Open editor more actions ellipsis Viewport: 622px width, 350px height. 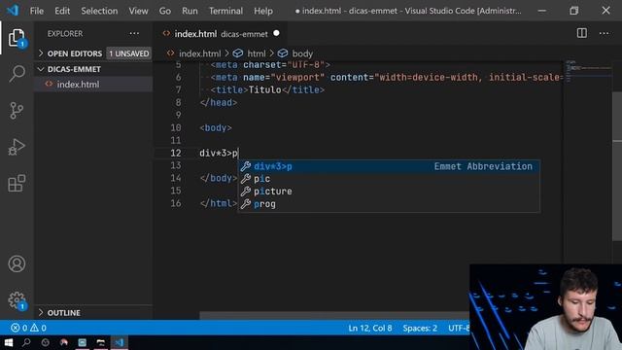tap(604, 33)
